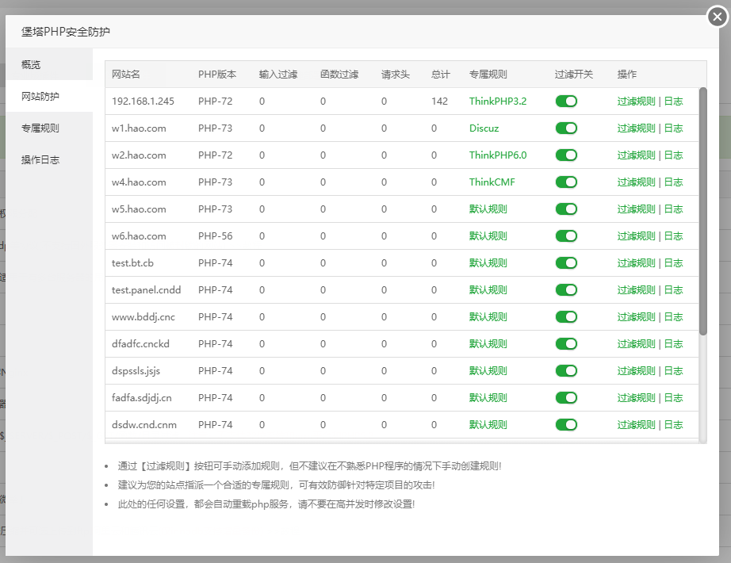Turn off filter switch for w4.hao.com

(x=566, y=182)
